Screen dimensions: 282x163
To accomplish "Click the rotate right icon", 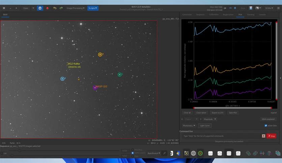I will [255, 153].
